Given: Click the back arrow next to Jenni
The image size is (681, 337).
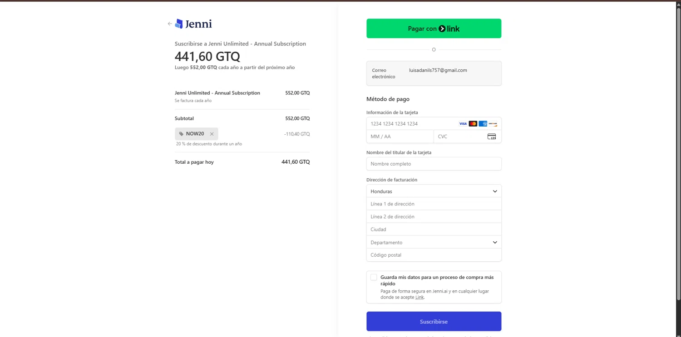Looking at the screenshot, I should pyautogui.click(x=170, y=24).
